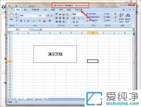This screenshot has height=107, width=141.
Task: Open the Conditional Formatting dropdown
Action: (92, 14)
